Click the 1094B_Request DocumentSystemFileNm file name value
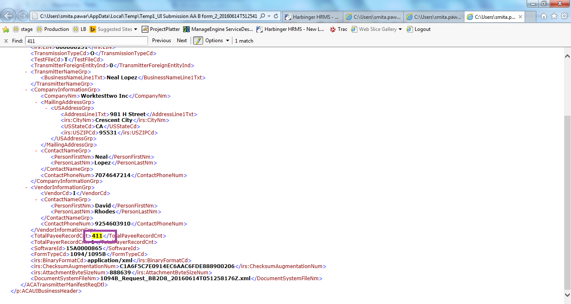The width and height of the screenshot is (571, 304). coord(176,279)
